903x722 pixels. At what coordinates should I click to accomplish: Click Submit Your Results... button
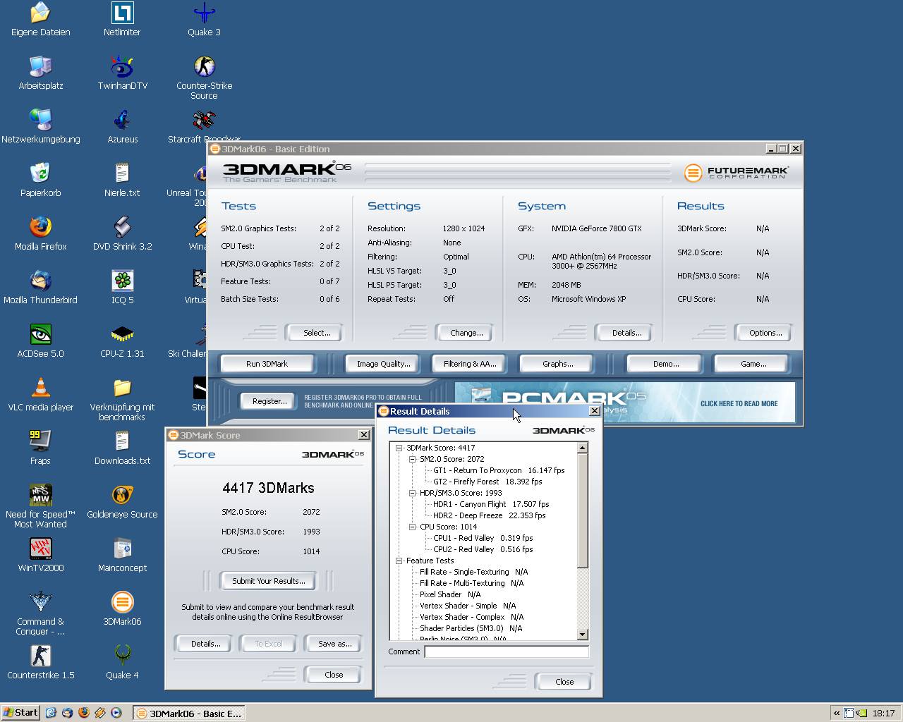click(268, 581)
